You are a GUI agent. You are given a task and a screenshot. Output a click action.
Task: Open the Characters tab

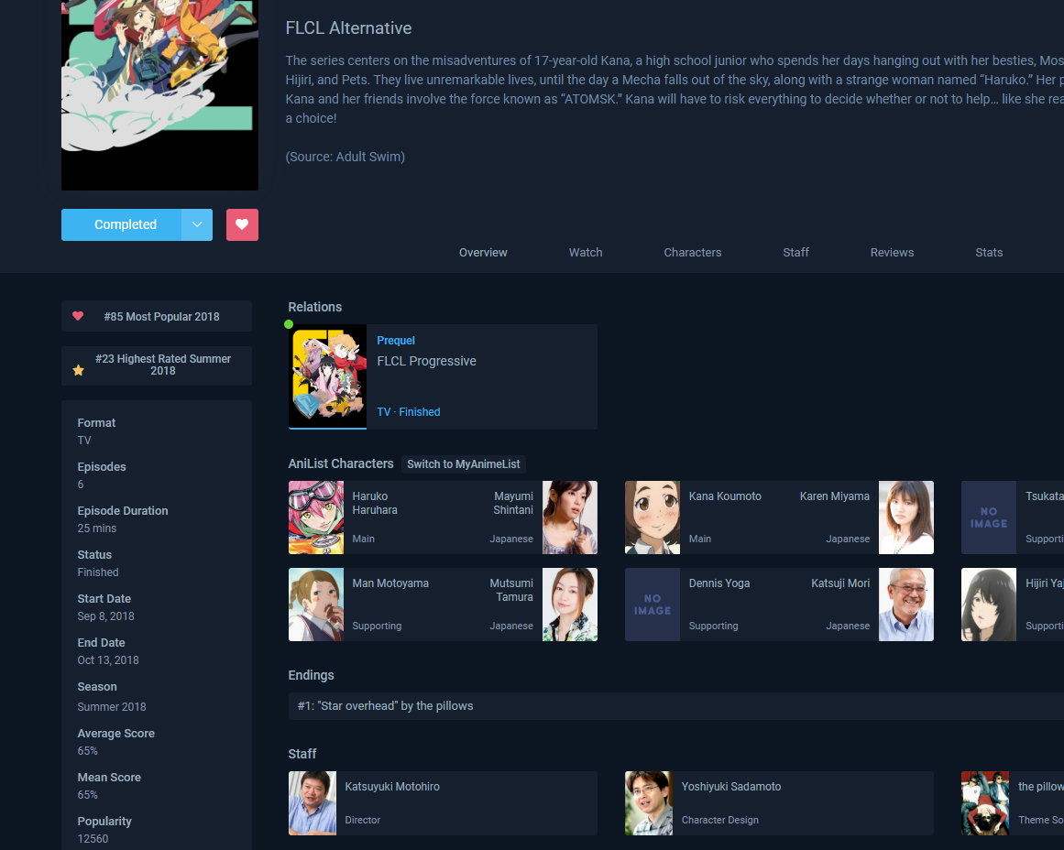tap(692, 253)
